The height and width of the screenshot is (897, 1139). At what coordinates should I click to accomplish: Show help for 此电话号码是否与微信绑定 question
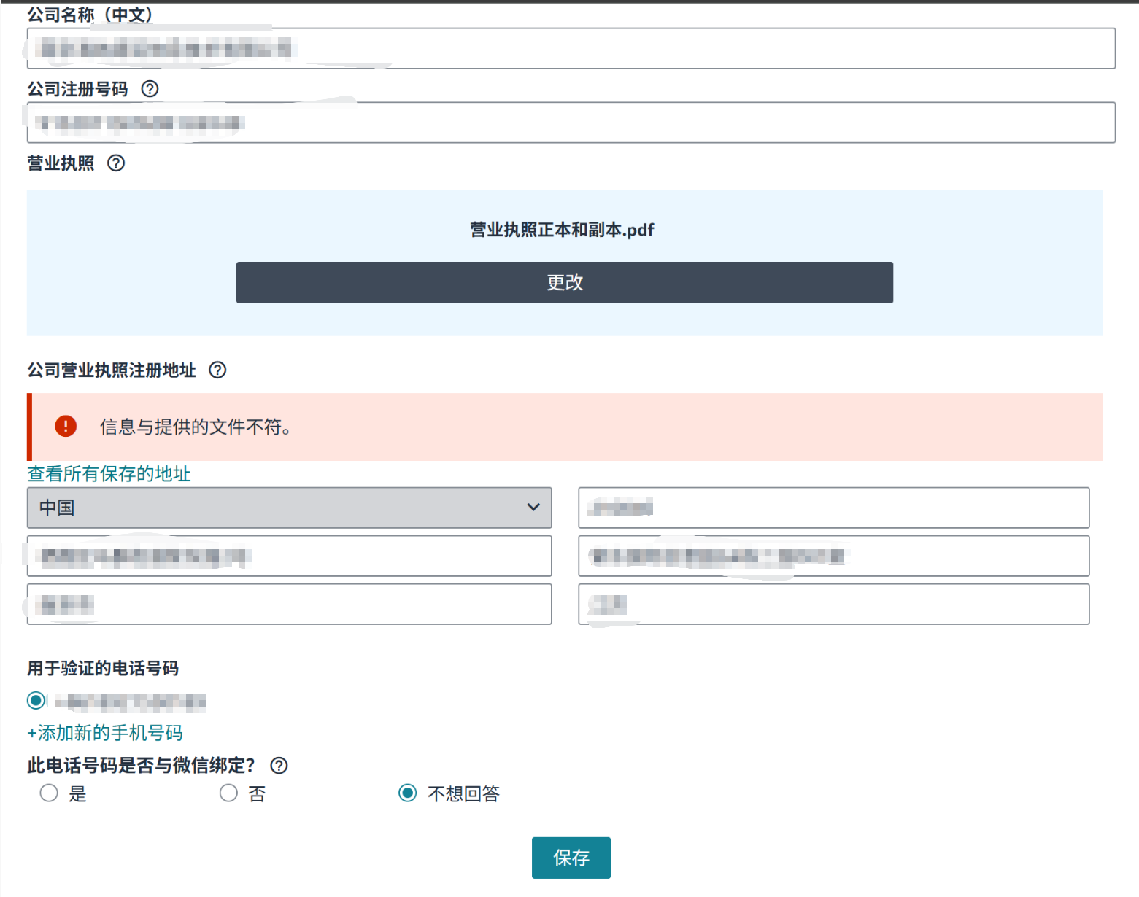[x=279, y=766]
